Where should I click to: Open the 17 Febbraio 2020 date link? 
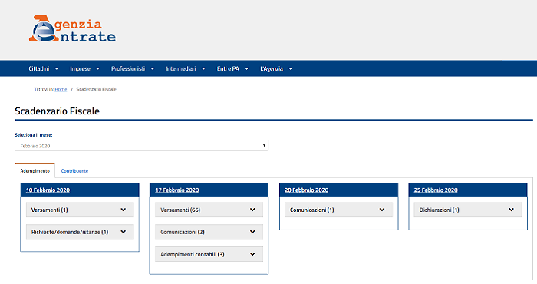177,190
